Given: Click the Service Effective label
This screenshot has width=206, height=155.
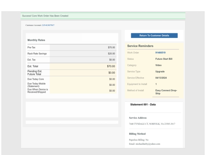Looking at the screenshot, I should pos(135,78).
